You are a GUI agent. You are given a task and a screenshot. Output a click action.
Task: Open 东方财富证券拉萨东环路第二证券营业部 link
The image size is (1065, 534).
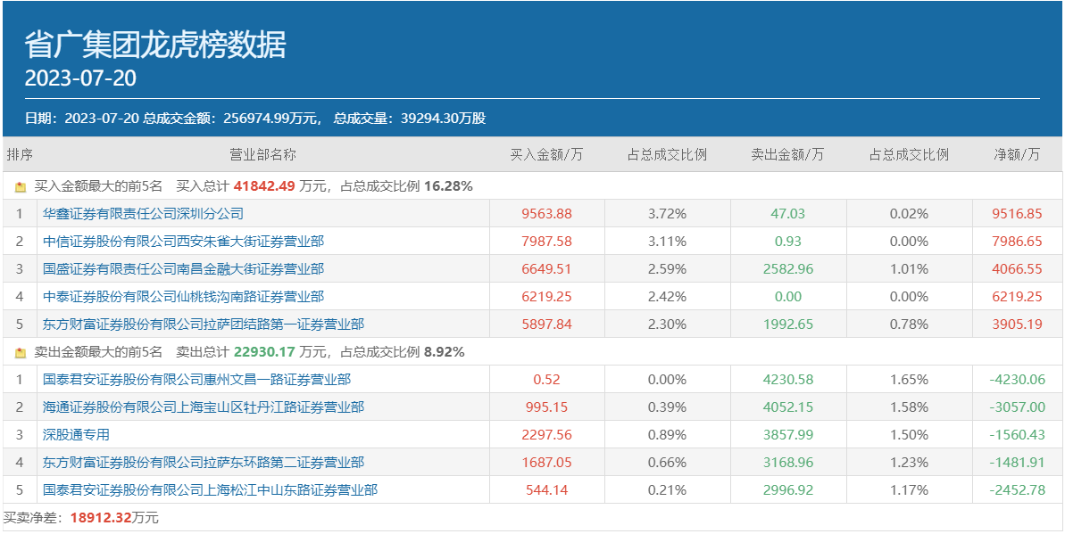(203, 463)
